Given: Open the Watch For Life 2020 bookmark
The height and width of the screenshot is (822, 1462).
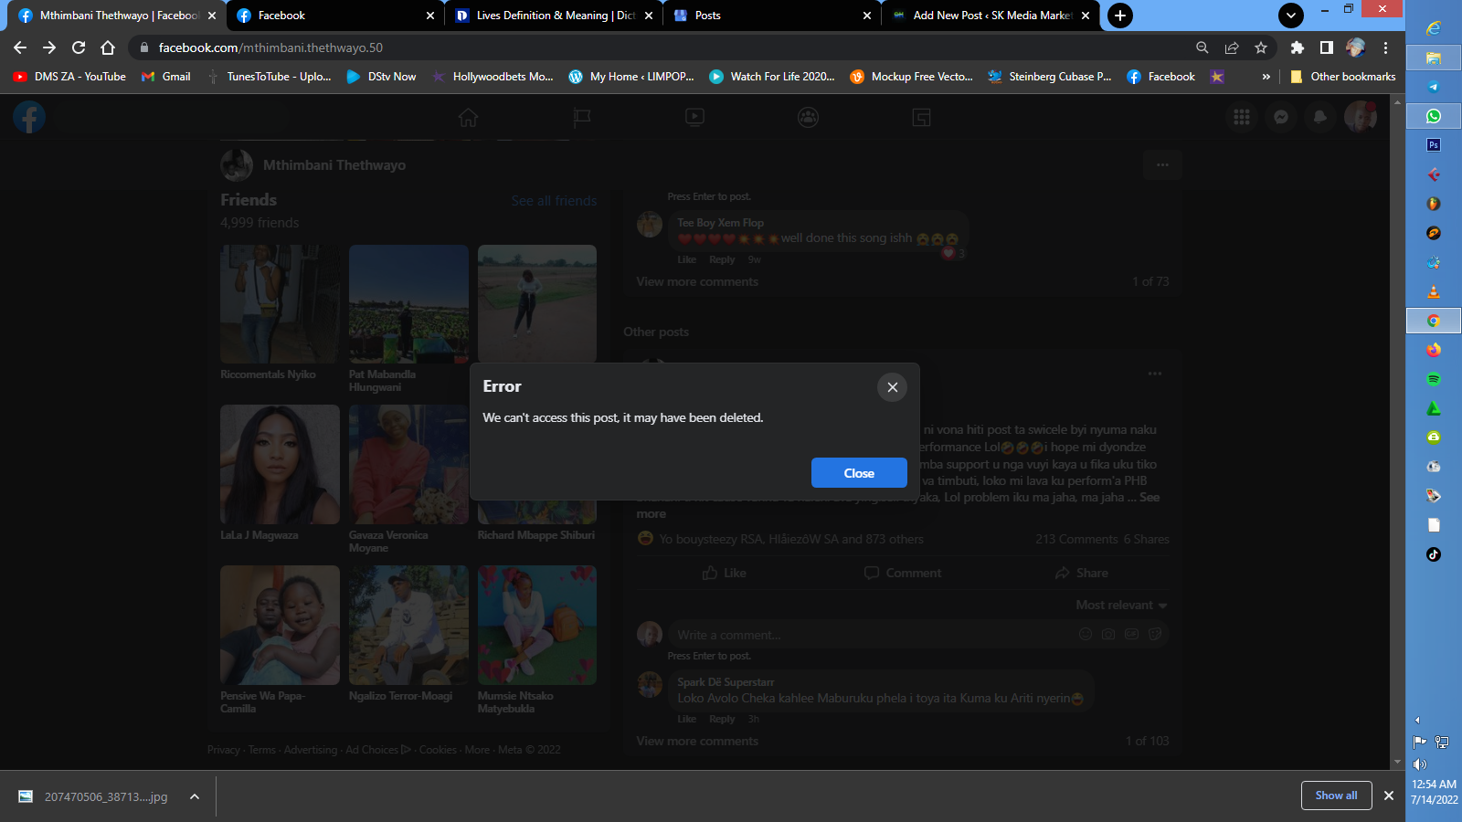Looking at the screenshot, I should (x=772, y=77).
